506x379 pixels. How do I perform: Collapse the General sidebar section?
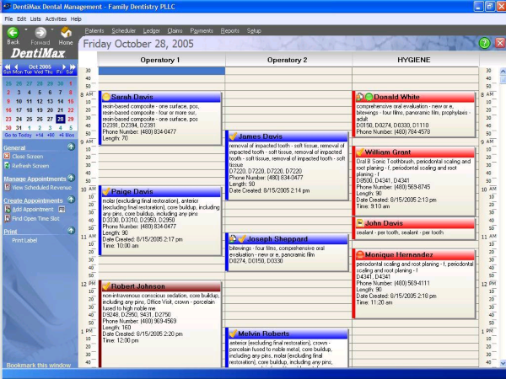point(71,147)
